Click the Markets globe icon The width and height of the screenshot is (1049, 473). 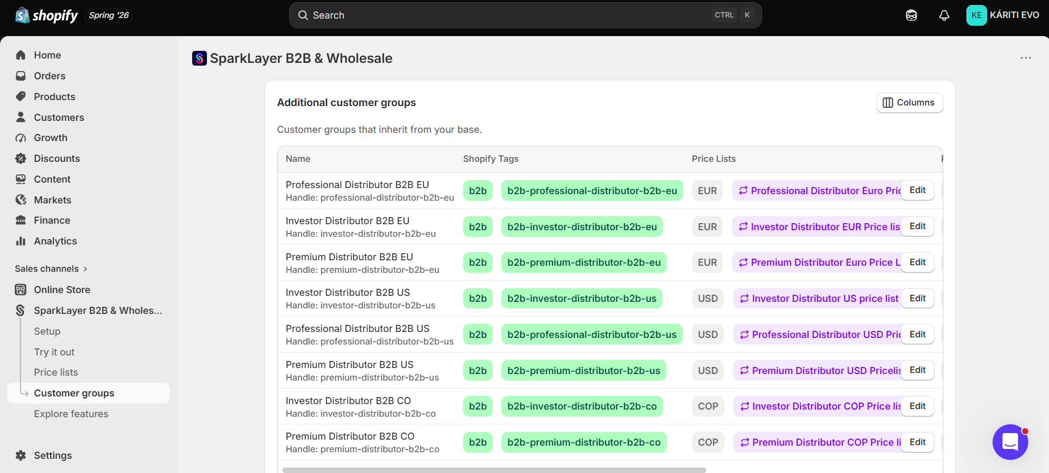click(21, 200)
